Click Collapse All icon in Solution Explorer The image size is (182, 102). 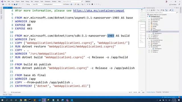click(x=161, y=10)
